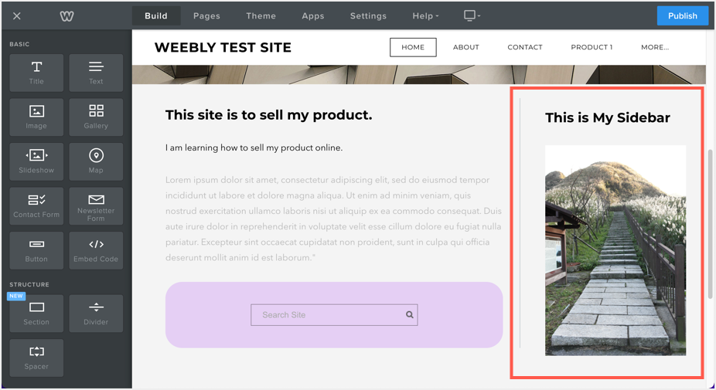The height and width of the screenshot is (390, 716).
Task: Open the Theme tab
Action: [x=261, y=16]
